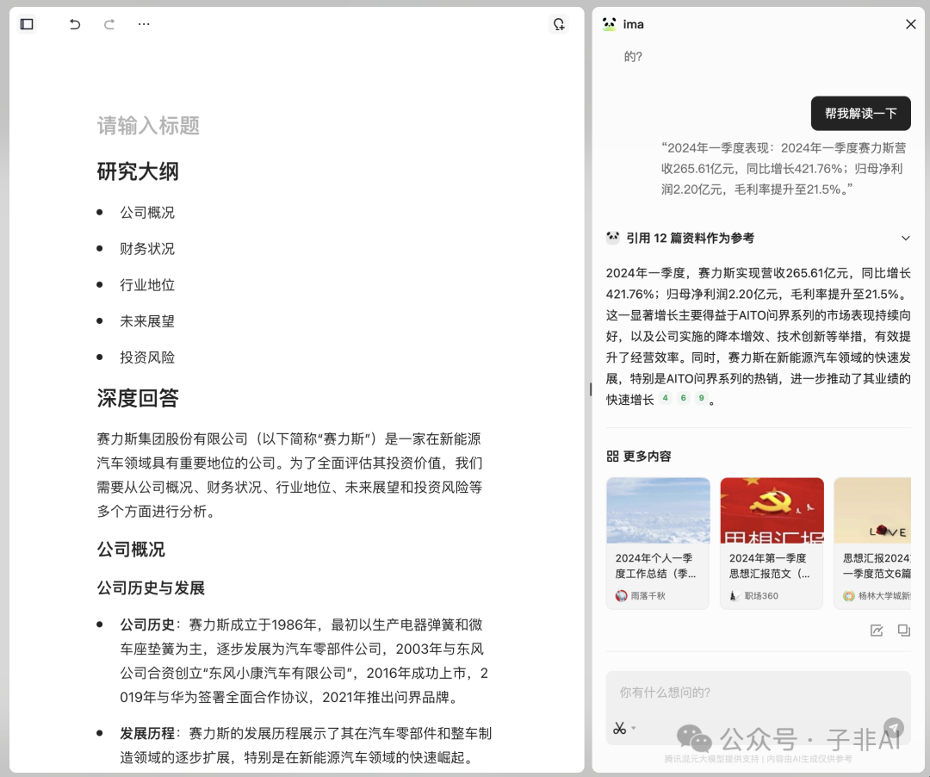The height and width of the screenshot is (777, 930).
Task: Click the 帮我解读一下 button
Action: [x=860, y=114]
